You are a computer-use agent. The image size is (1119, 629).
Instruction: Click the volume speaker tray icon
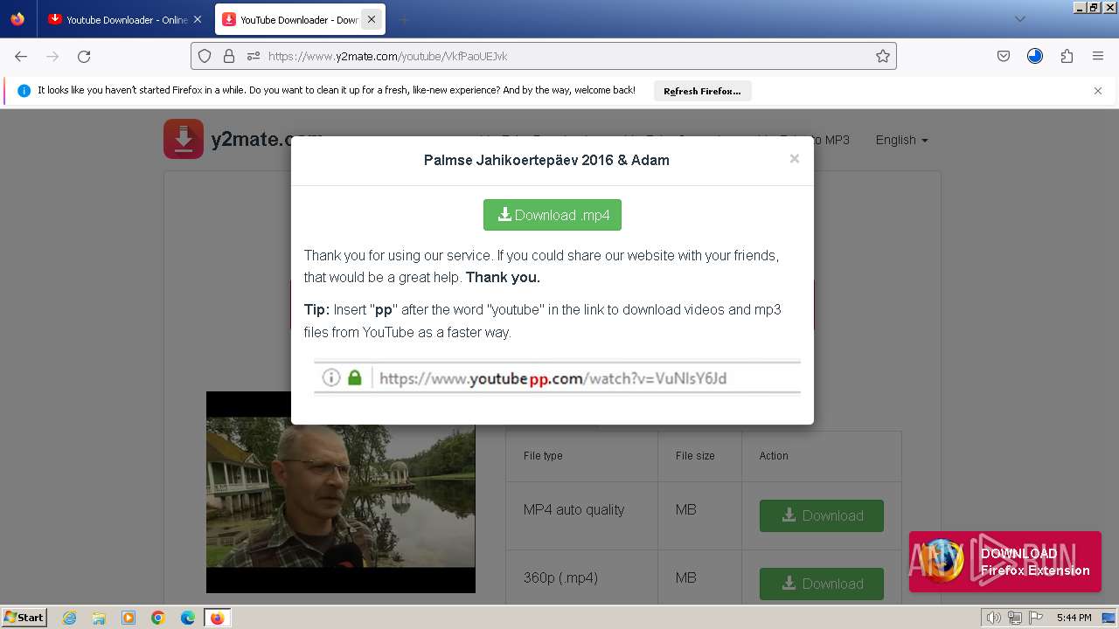[x=993, y=618]
